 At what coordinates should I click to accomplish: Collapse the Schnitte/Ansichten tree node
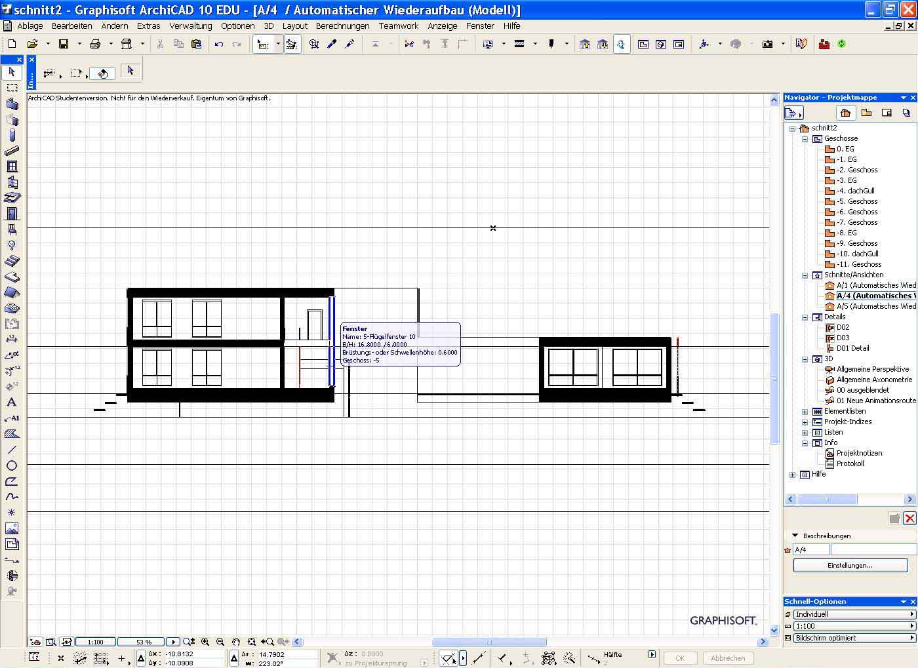coord(805,275)
